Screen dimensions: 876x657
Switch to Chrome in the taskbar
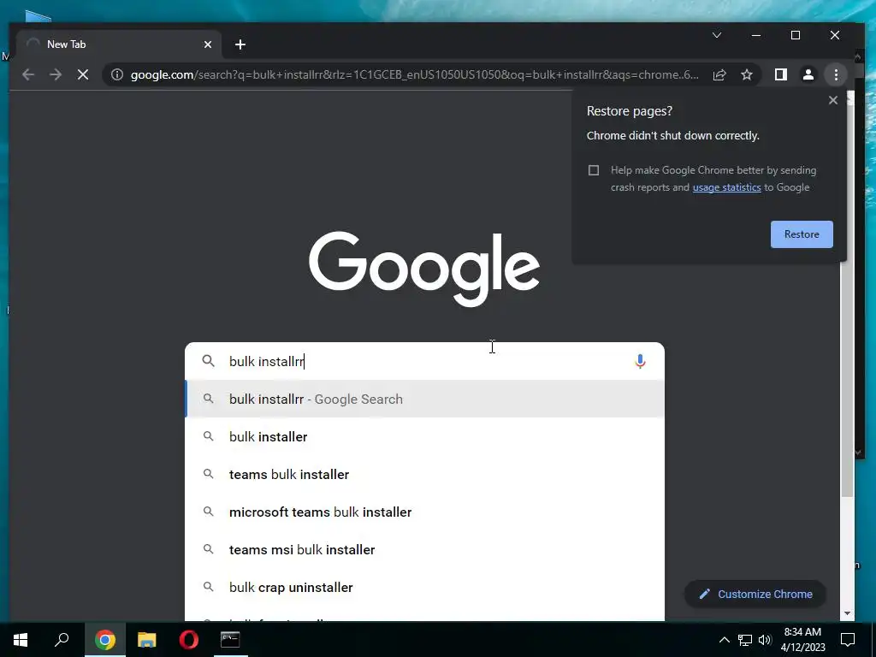click(x=104, y=639)
